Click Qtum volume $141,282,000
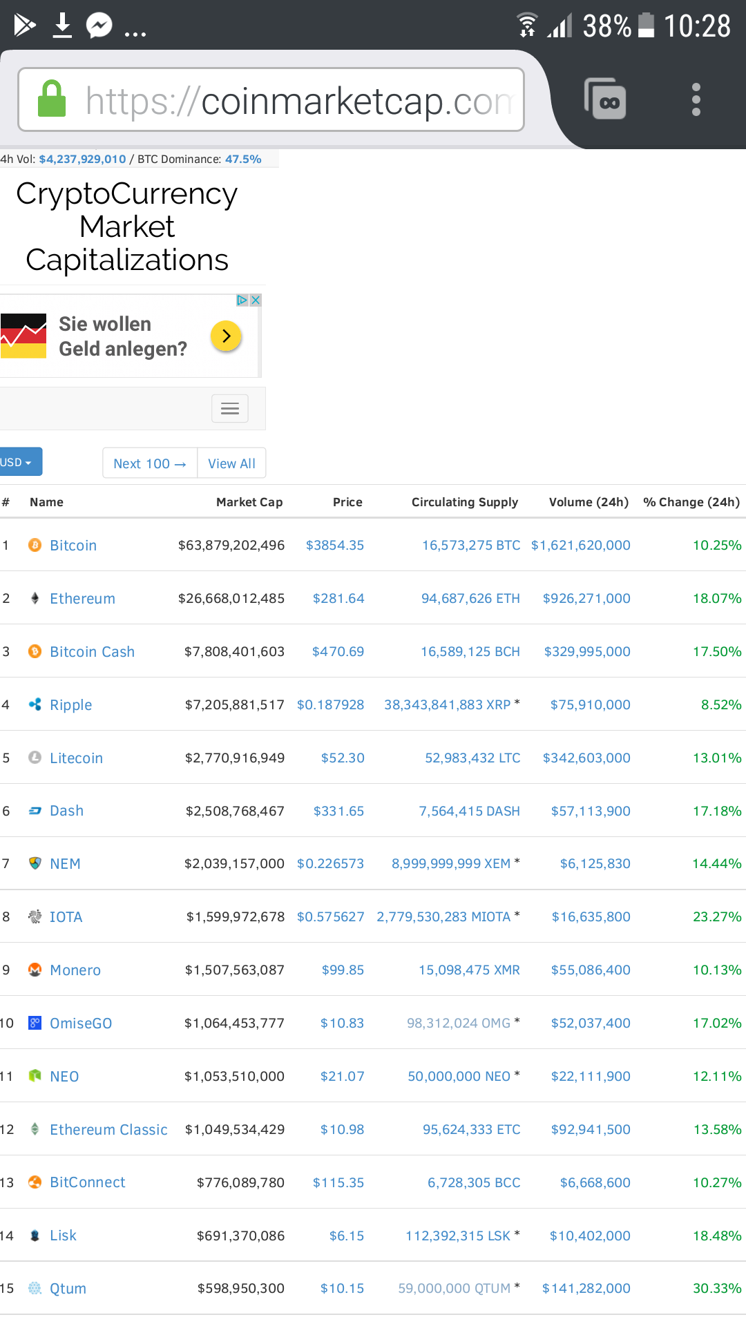 tap(586, 1288)
